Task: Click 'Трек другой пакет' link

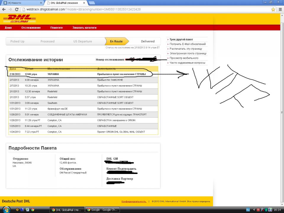Action: point(181,39)
